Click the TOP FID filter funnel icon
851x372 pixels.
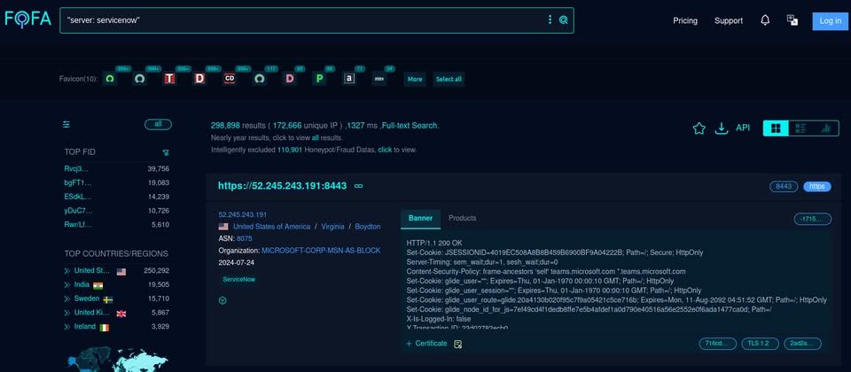click(x=166, y=152)
